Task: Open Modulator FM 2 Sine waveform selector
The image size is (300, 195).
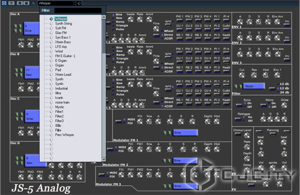Action: pos(185,161)
